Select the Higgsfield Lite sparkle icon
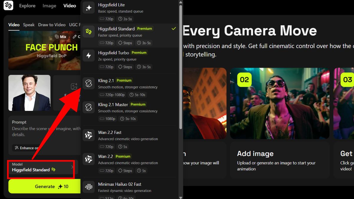 click(88, 8)
